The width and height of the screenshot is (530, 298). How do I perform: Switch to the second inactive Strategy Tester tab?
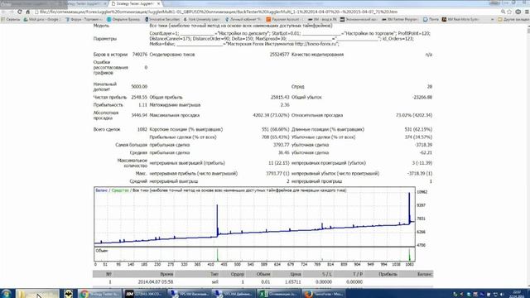click(86, 3)
